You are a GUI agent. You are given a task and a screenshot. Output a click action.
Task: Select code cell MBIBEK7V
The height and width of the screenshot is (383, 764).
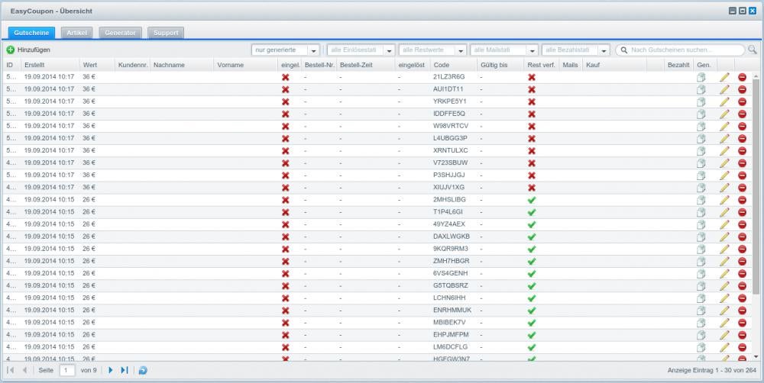coord(449,322)
